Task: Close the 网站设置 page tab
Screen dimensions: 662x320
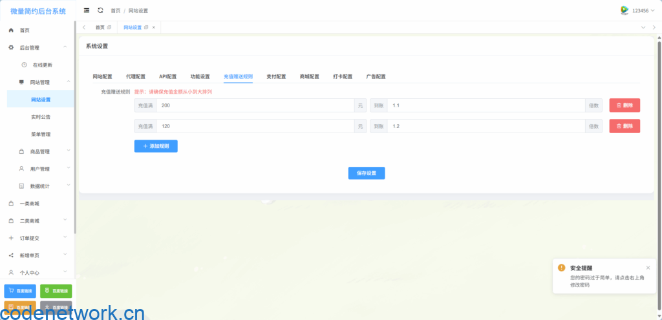Action: pyautogui.click(x=153, y=27)
